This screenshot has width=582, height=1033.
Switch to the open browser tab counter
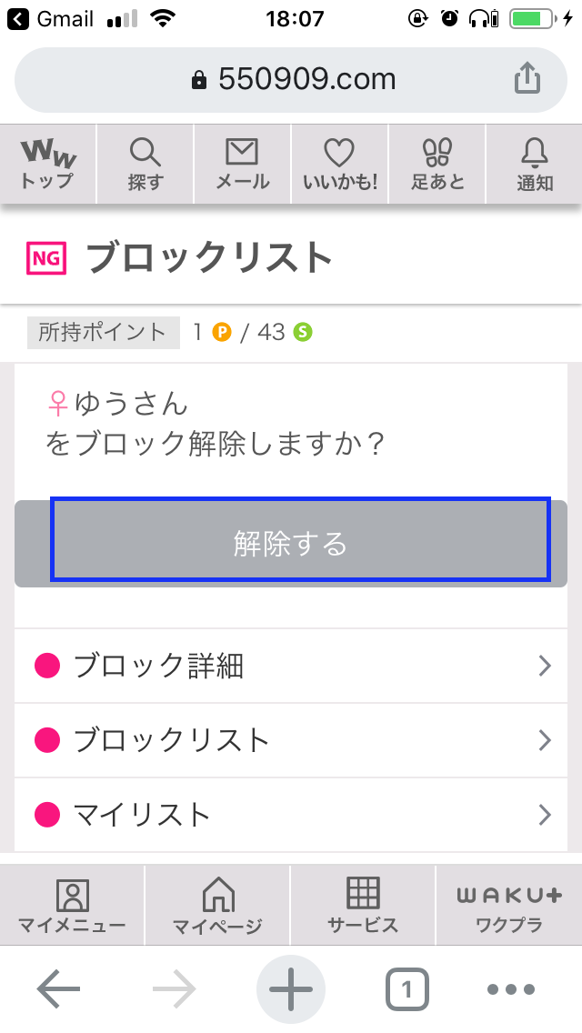[406, 988]
